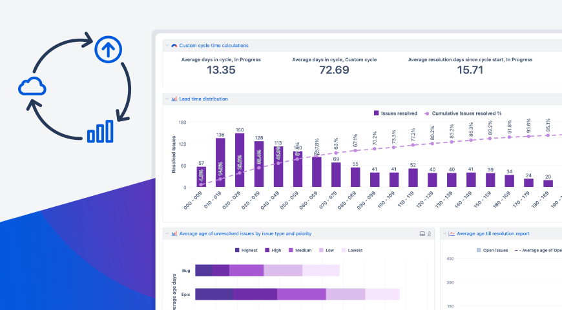Toggle the Cumulative Issues resolved % legend series
Screen dimensions: 562x310
463,113
